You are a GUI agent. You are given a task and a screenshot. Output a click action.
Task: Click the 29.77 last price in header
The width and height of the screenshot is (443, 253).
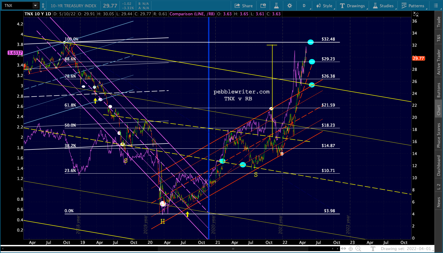point(110,6)
